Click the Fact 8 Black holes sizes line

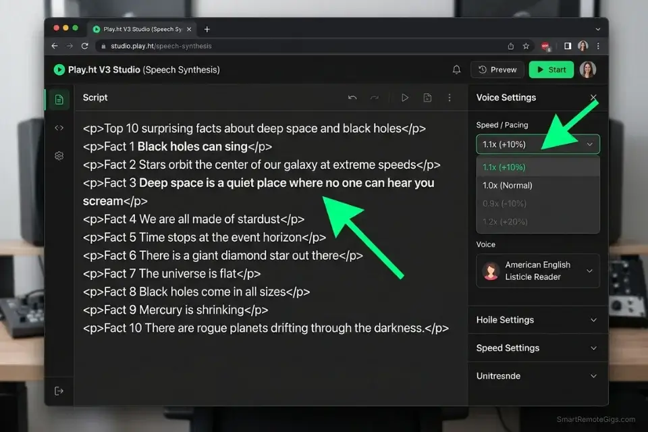click(x=196, y=292)
